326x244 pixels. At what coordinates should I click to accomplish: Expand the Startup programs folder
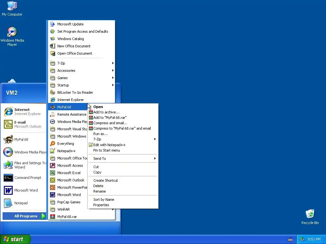[x=82, y=85]
